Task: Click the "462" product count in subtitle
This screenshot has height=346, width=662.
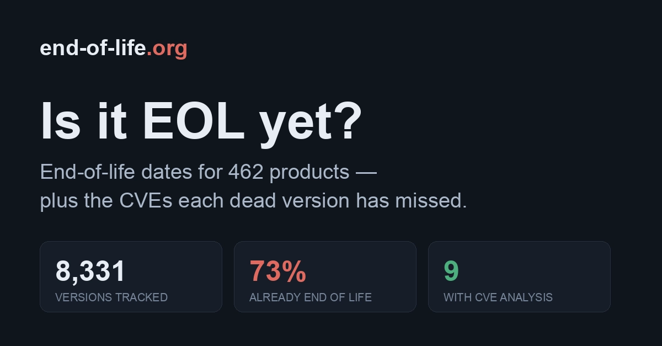Action: pyautogui.click(x=245, y=172)
